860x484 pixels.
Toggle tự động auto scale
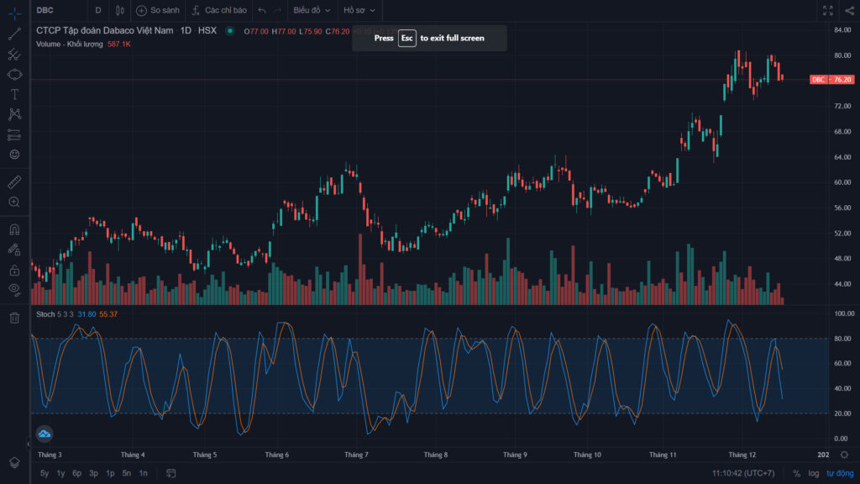pos(840,473)
